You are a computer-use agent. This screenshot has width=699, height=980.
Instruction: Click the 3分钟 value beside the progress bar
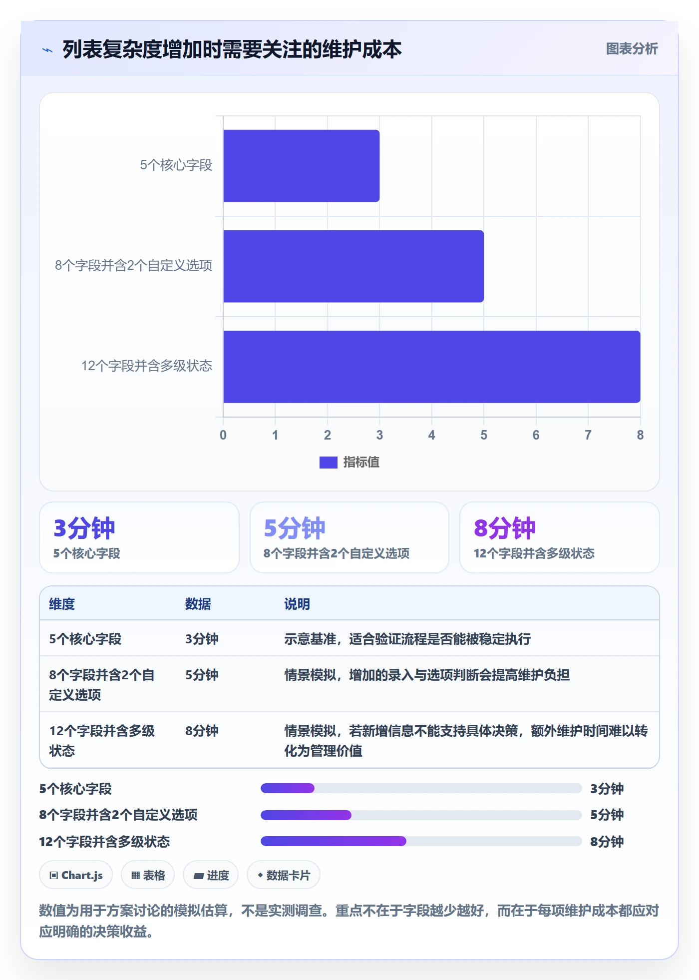(x=607, y=789)
